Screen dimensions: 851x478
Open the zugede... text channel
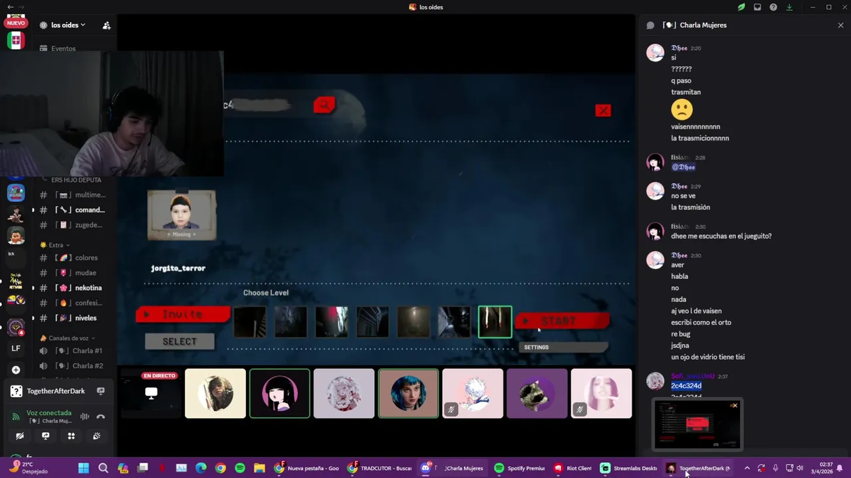[x=73, y=225]
